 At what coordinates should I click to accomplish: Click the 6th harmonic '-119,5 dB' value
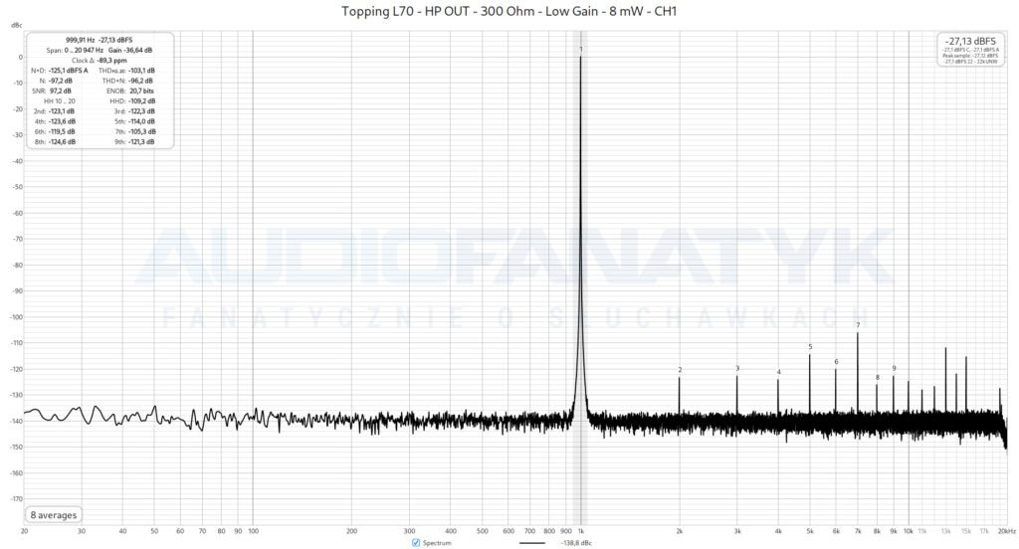tap(62, 131)
